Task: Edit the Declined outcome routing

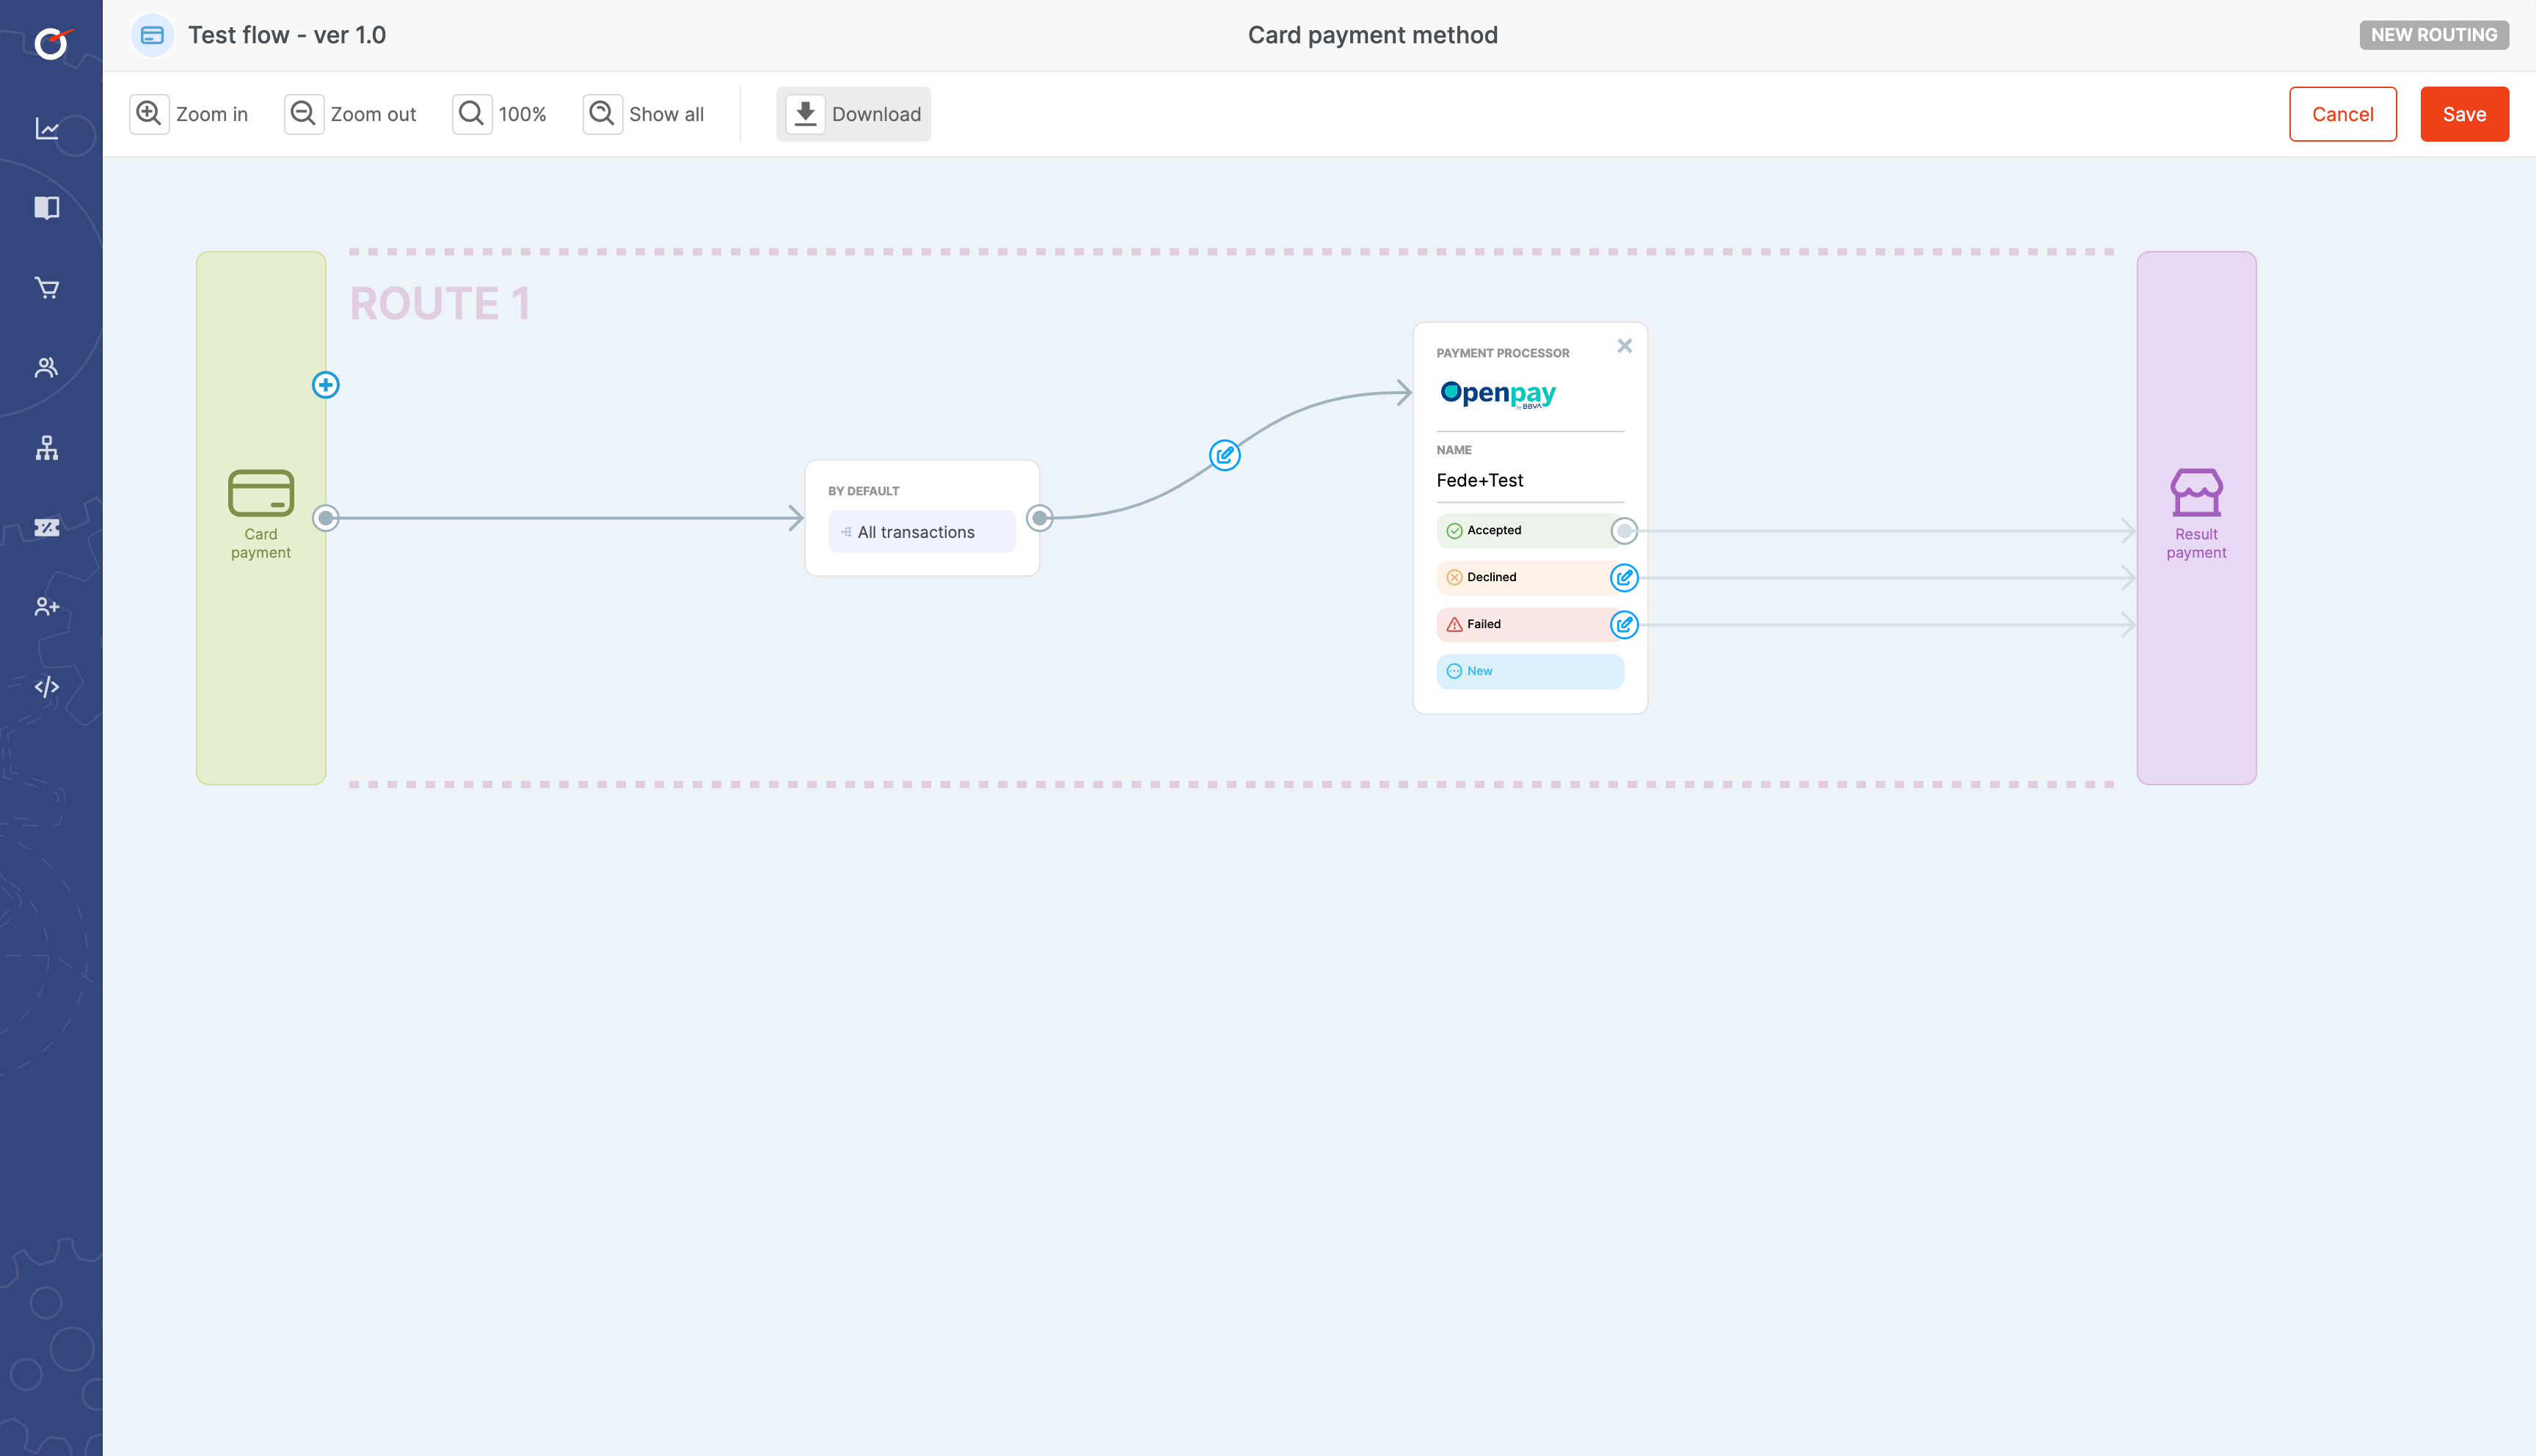Action: 1625,578
